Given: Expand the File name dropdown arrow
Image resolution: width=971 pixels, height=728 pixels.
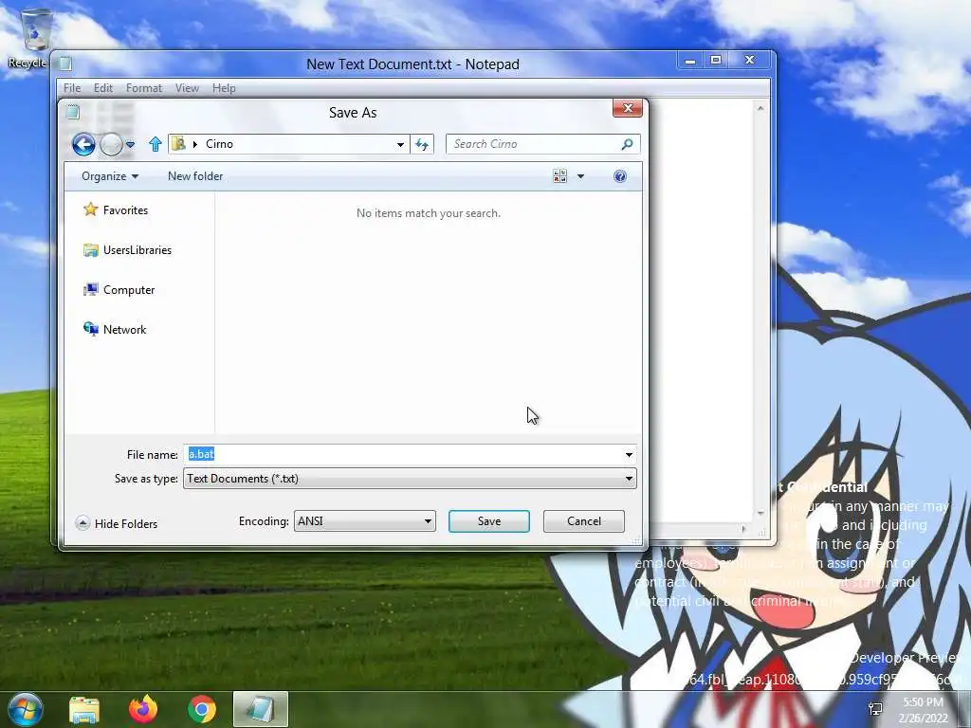Looking at the screenshot, I should [629, 454].
